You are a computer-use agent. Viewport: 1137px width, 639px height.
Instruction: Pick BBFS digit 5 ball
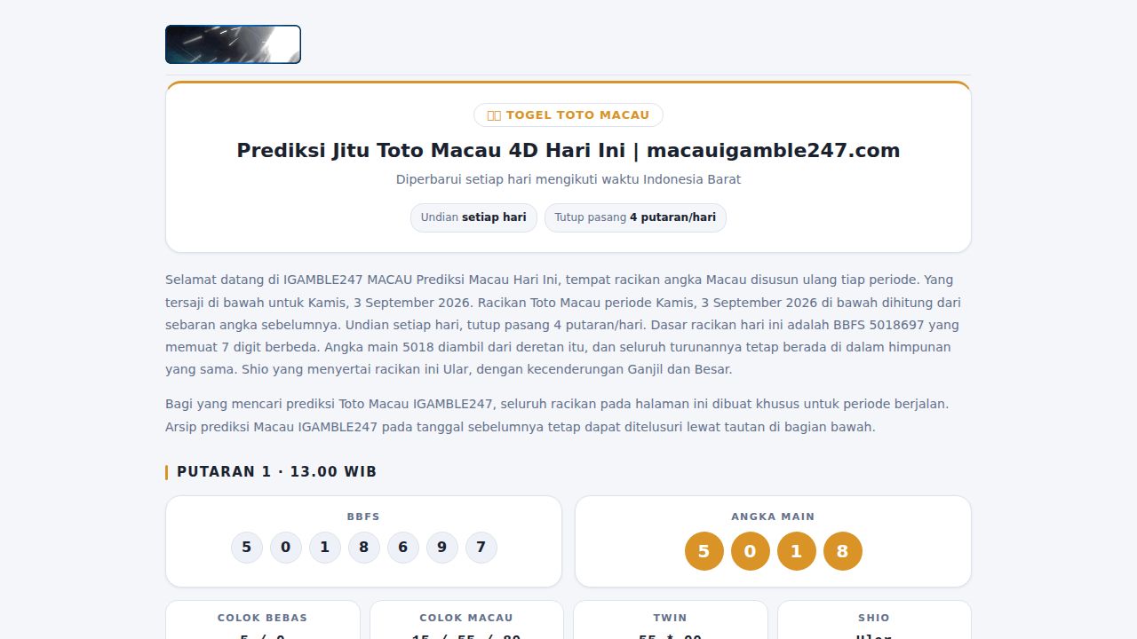tap(247, 548)
